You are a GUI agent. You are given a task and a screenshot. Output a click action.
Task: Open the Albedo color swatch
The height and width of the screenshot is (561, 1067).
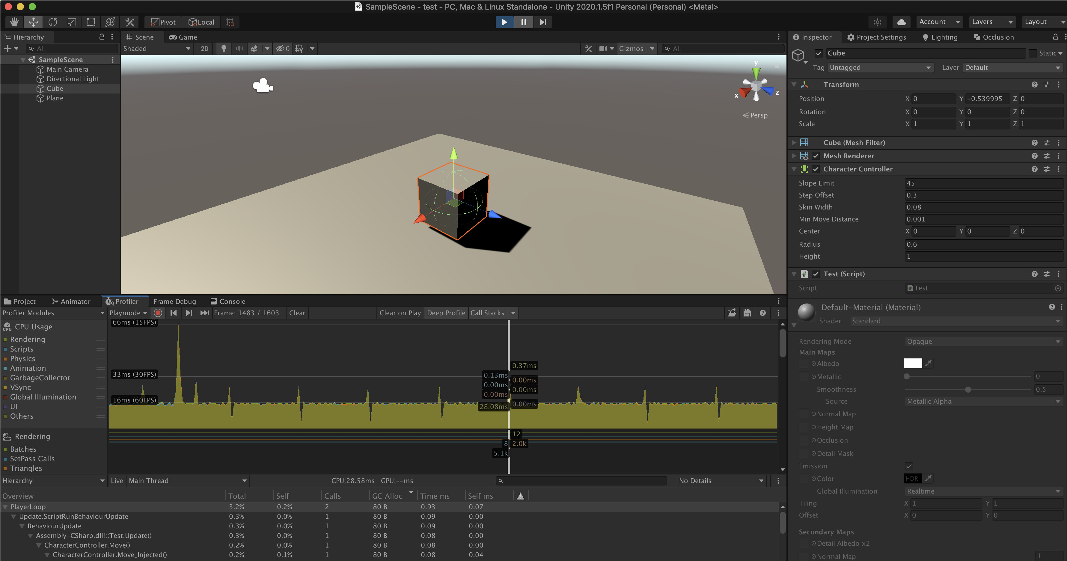click(913, 363)
